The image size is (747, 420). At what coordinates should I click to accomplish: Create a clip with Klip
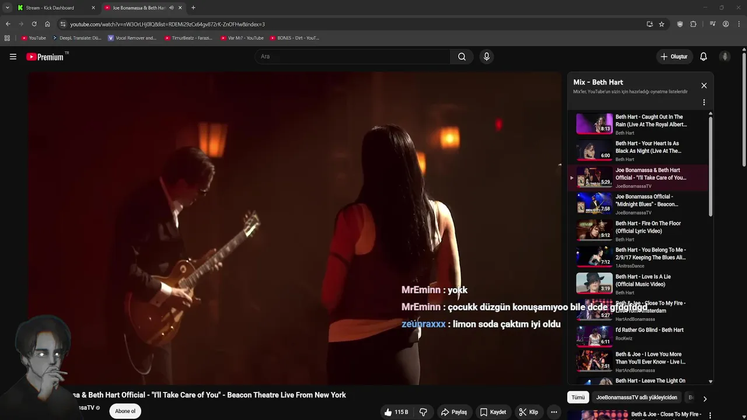tap(529, 412)
